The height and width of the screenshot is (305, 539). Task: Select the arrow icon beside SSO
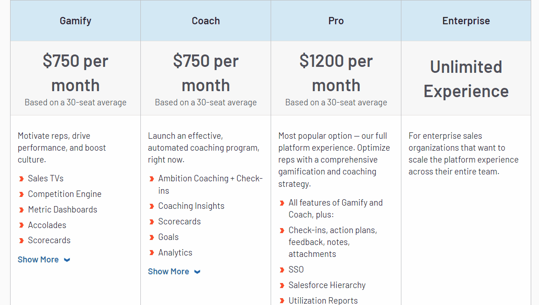[x=281, y=270]
